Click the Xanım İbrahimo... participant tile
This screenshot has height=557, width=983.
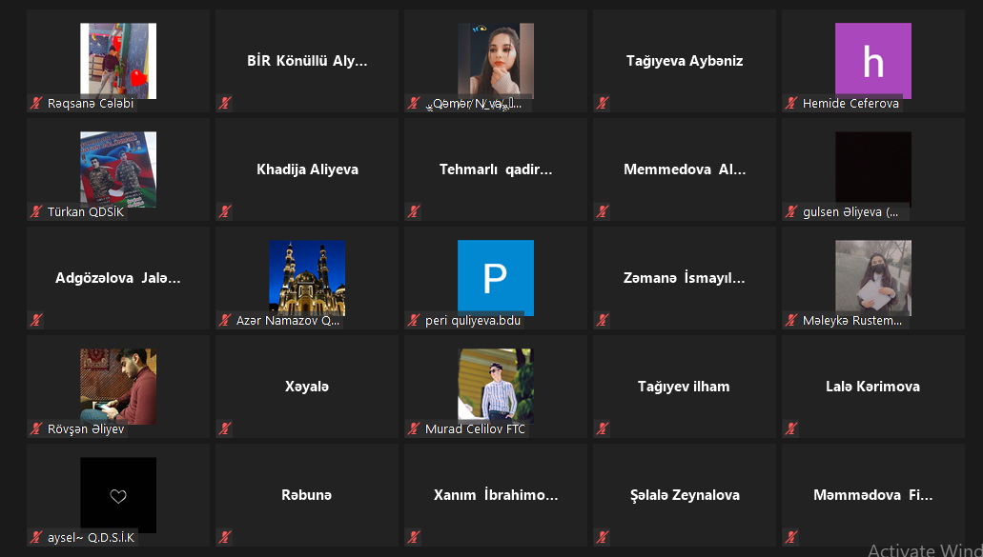[496, 495]
